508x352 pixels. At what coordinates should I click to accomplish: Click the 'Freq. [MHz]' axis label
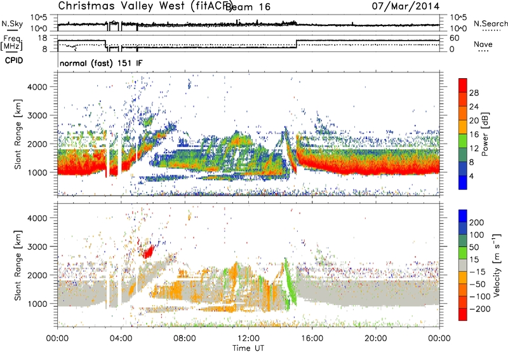click(x=11, y=43)
